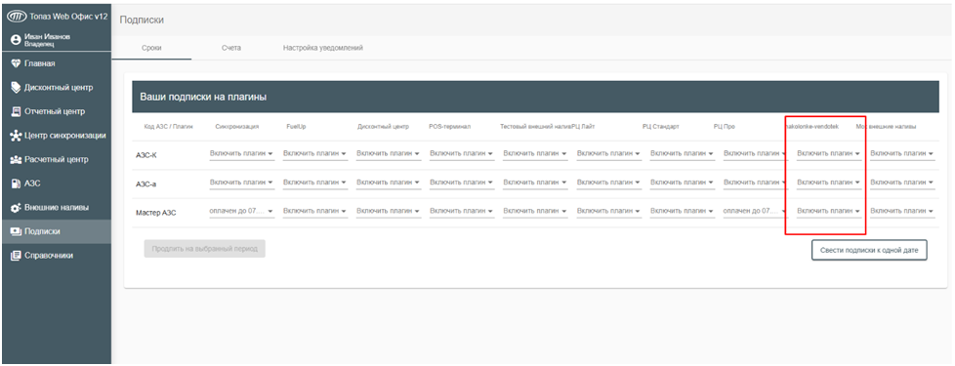Screen dimensions: 955x366
Task: Open Синхронизация dropdown for АЗС-а
Action: (242, 183)
